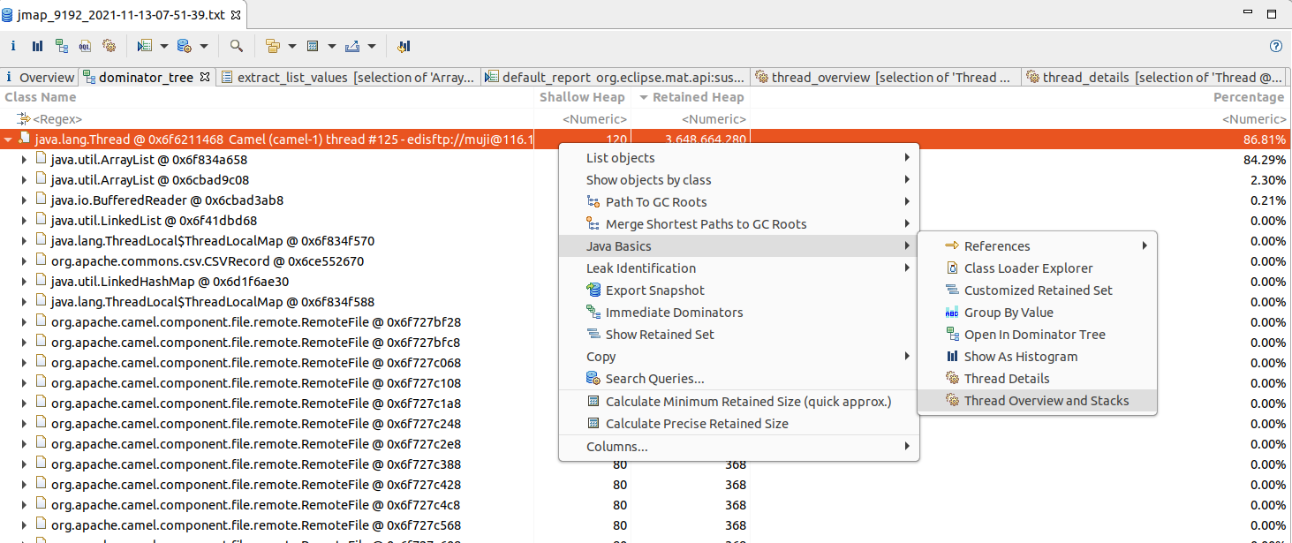The height and width of the screenshot is (543, 1292).
Task: Open the heap dump Overview toolbar icon
Action: [13, 46]
